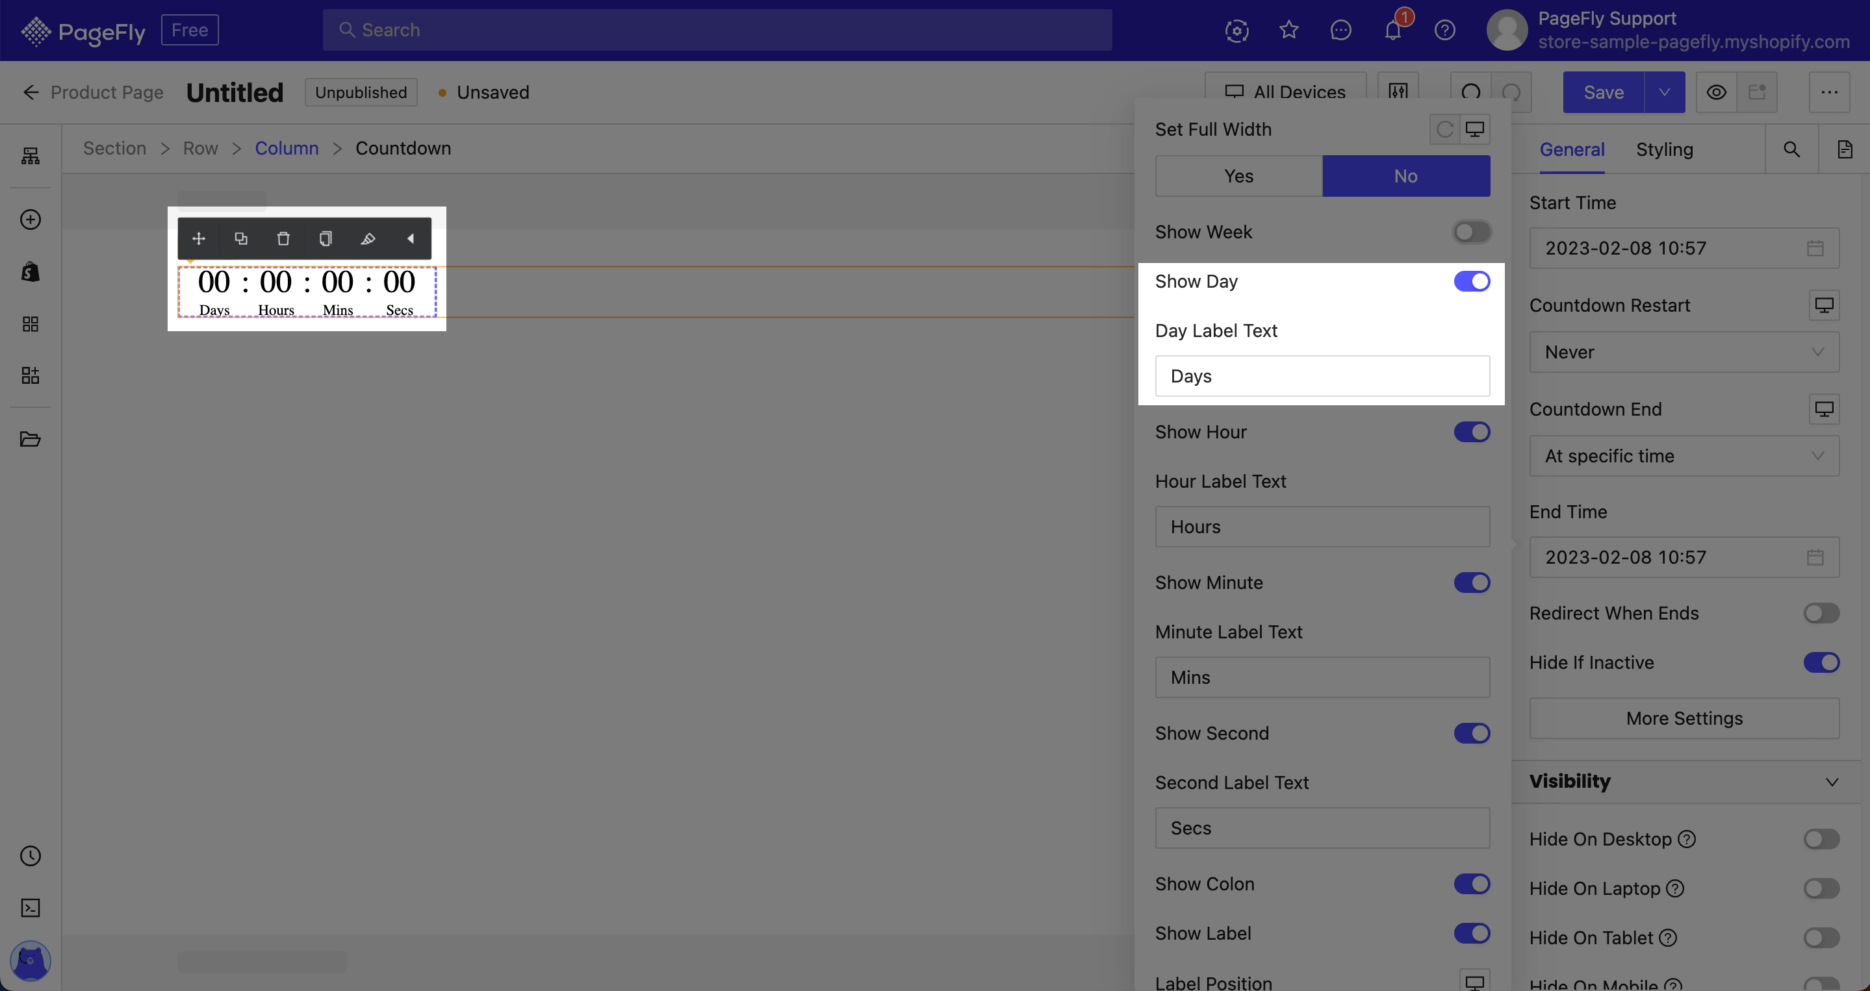Open the page document icon in inspector
The height and width of the screenshot is (991, 1870).
[1845, 149]
